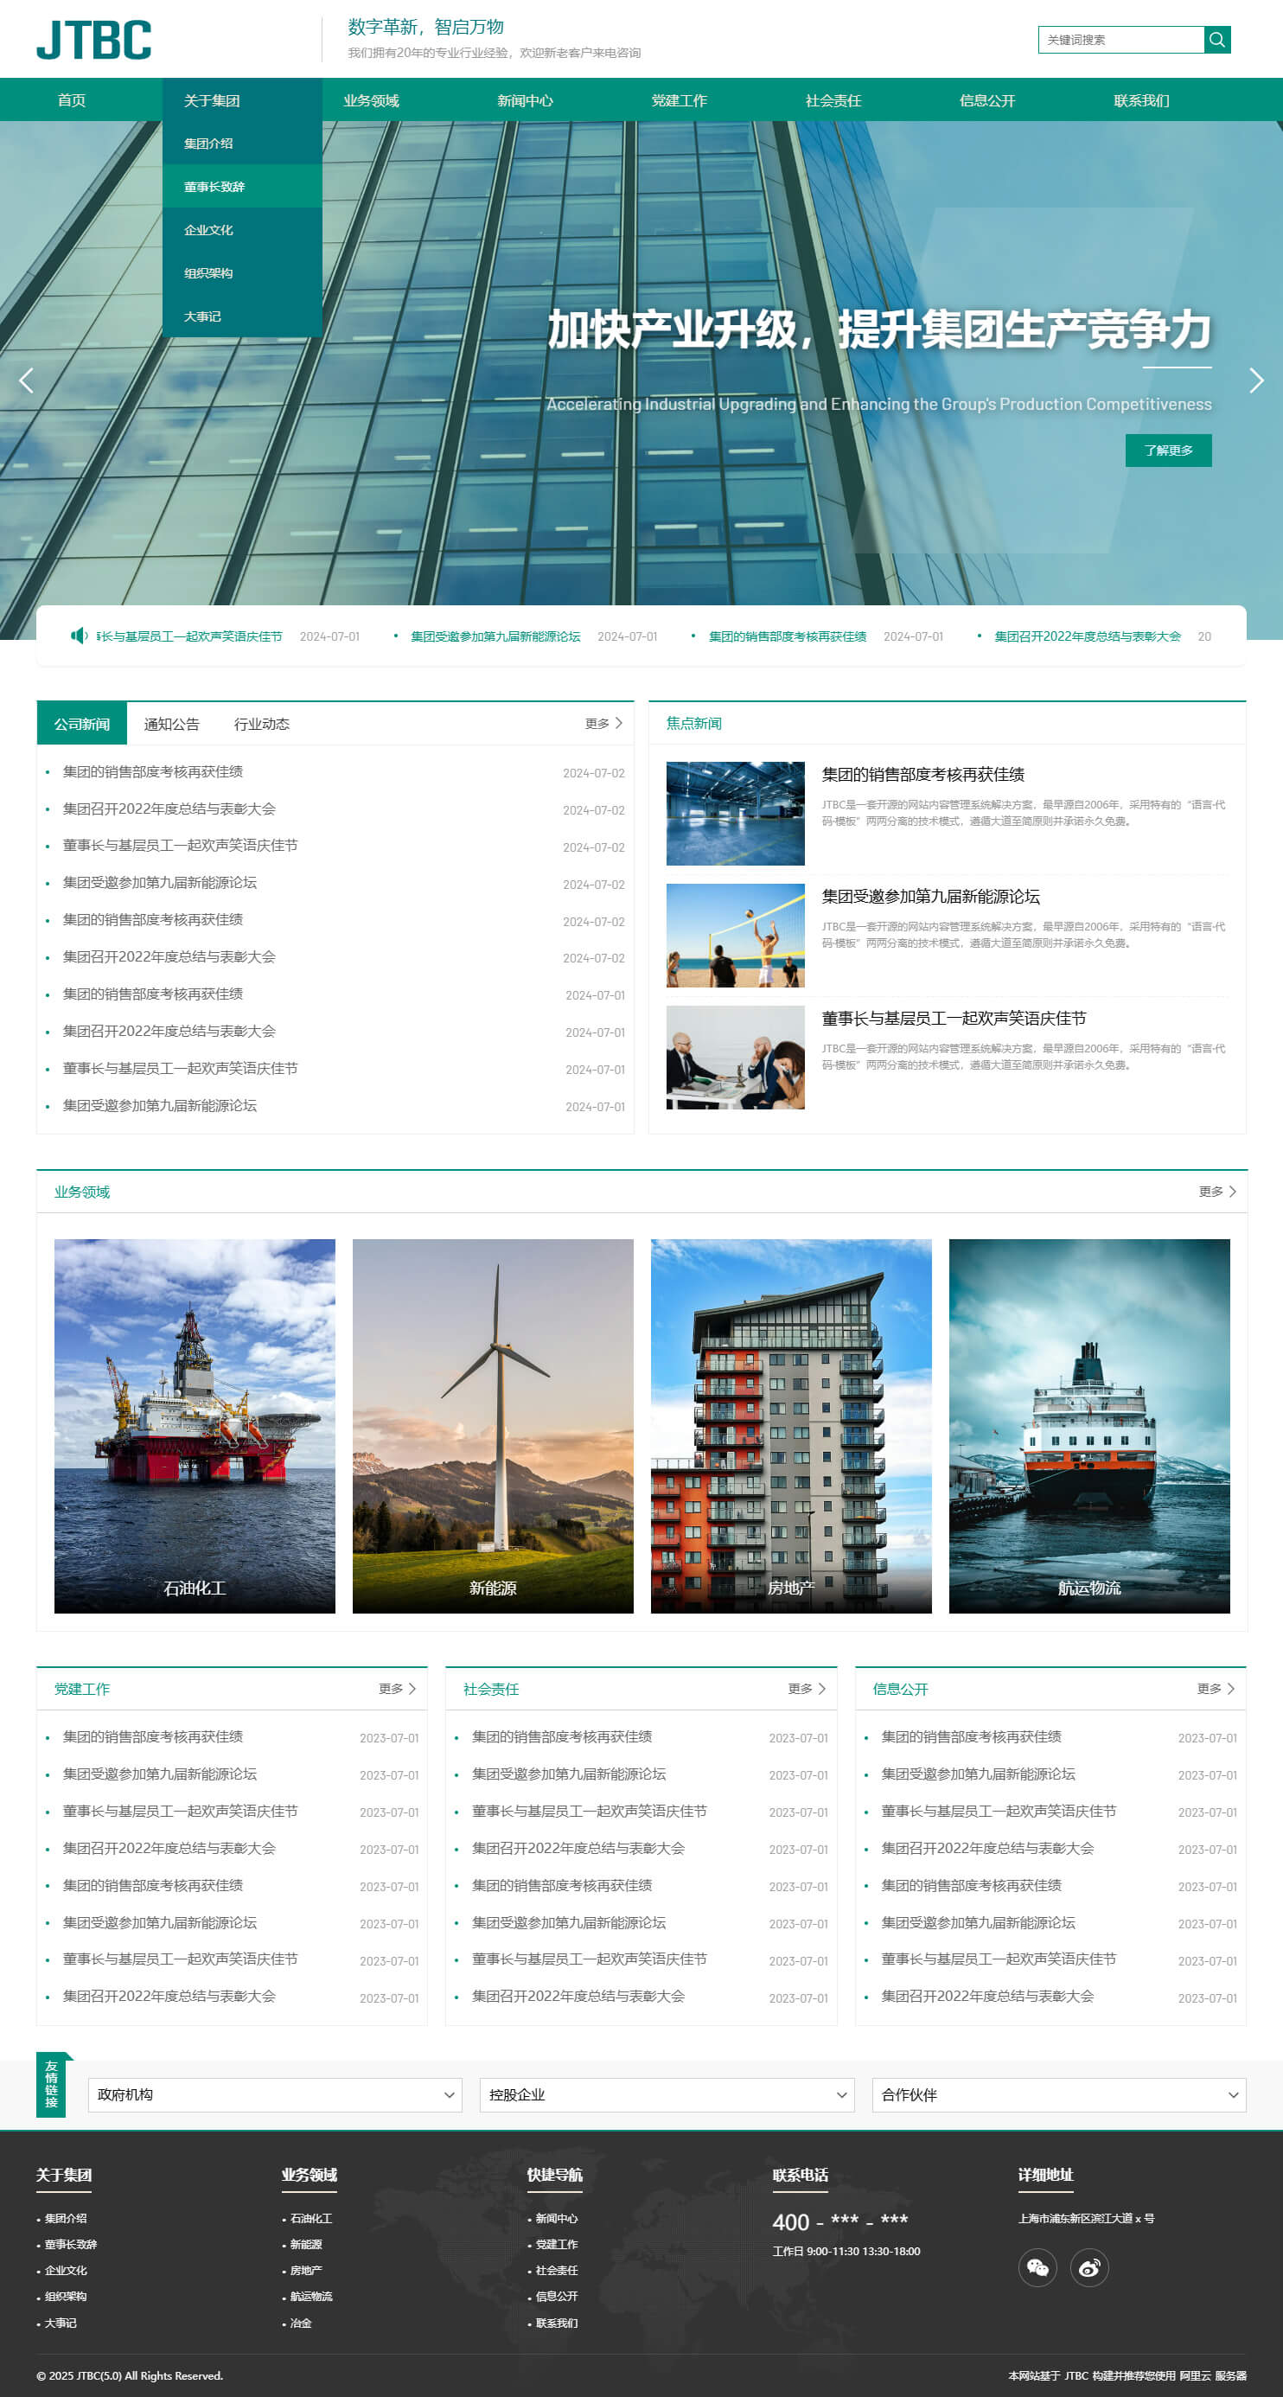1283x2397 pixels.
Task: Open the 业务领域 navigation menu item
Action: click(371, 100)
